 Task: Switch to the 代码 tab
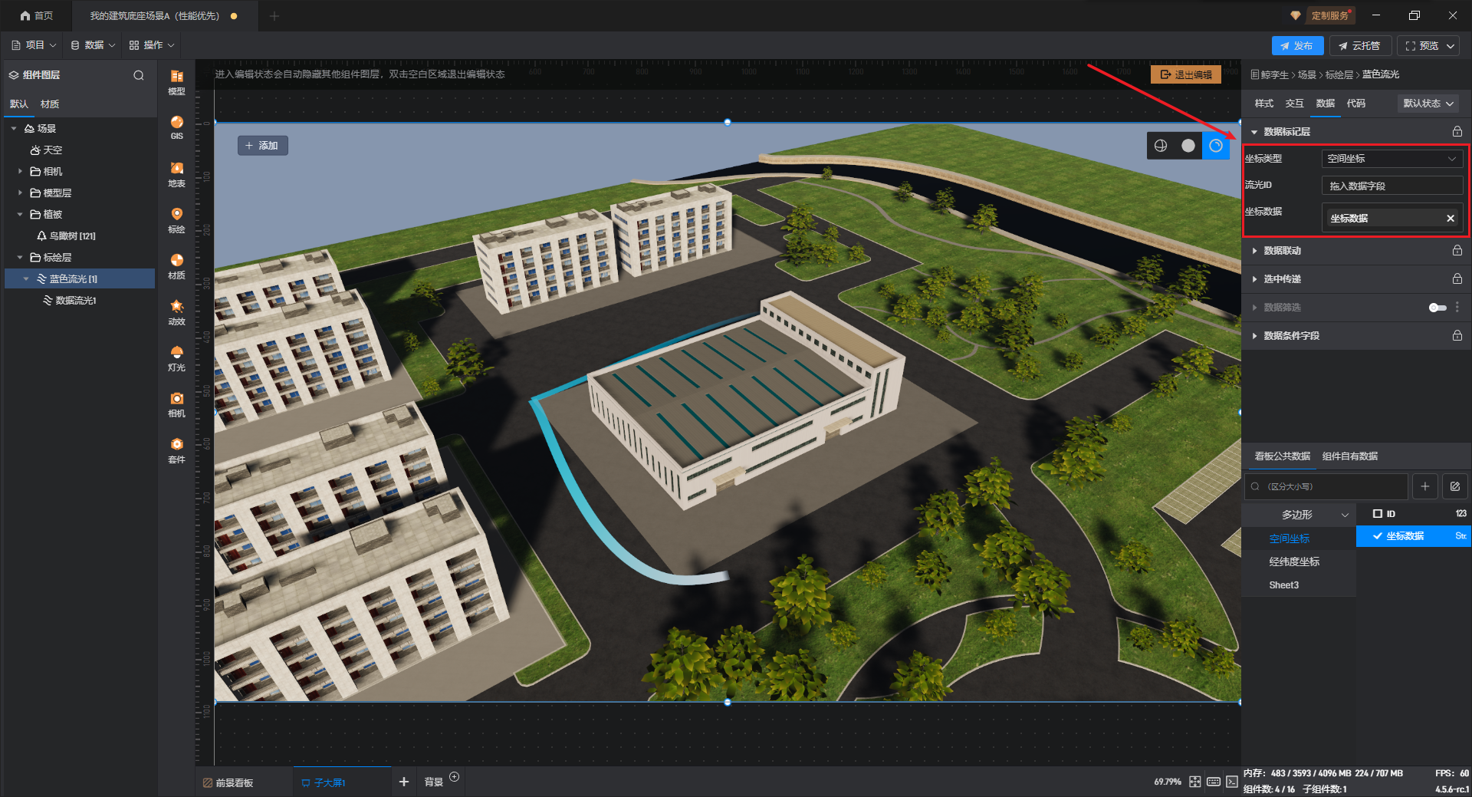click(x=1355, y=104)
